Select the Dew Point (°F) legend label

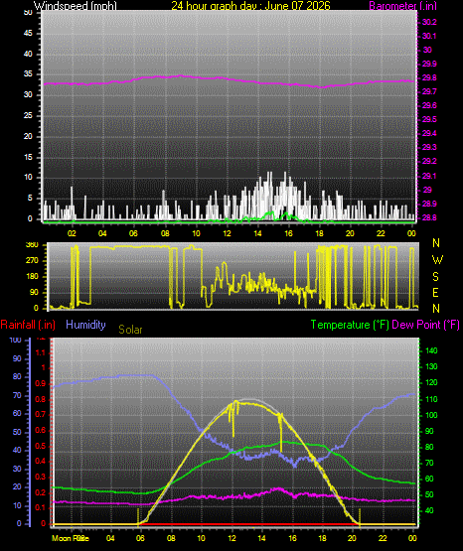click(425, 325)
